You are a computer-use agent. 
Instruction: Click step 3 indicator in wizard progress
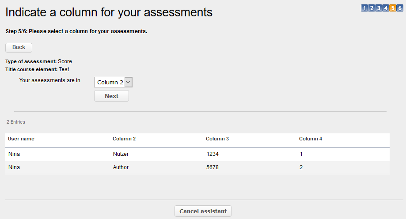click(x=379, y=8)
